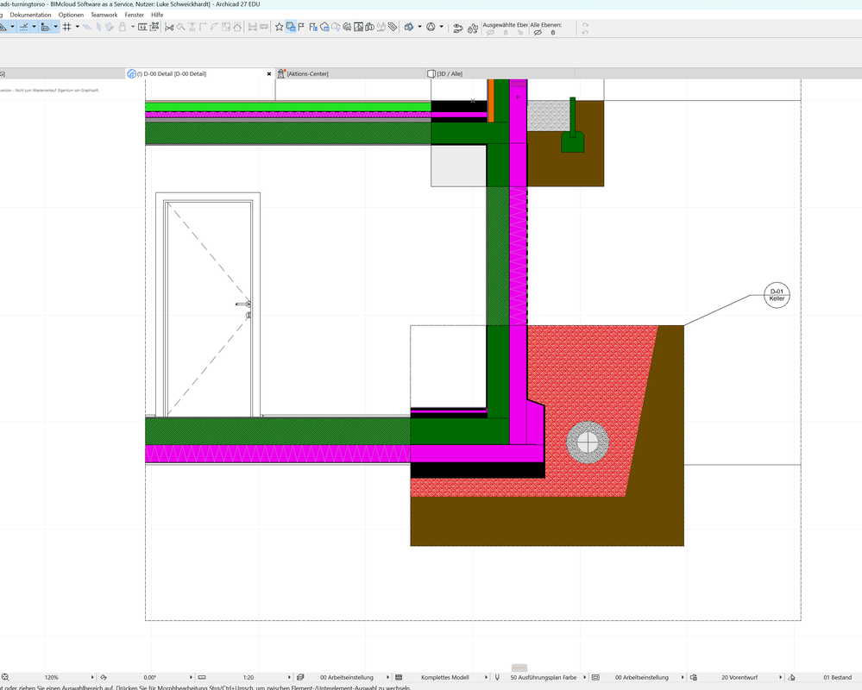Close the D-00 Detail tab
862x690 pixels.
click(x=269, y=74)
